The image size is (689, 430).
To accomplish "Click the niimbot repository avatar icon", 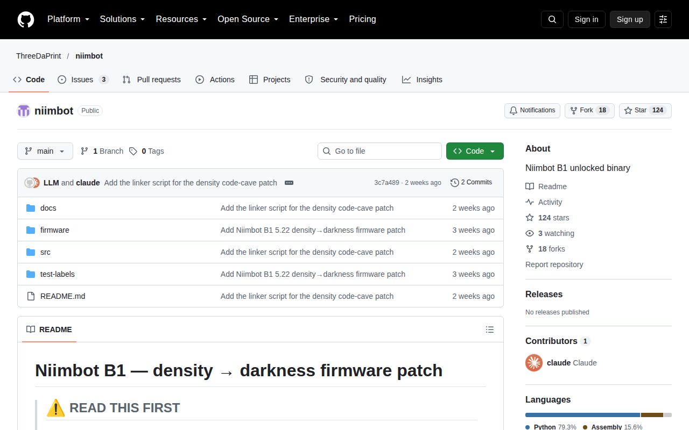I will [24, 111].
